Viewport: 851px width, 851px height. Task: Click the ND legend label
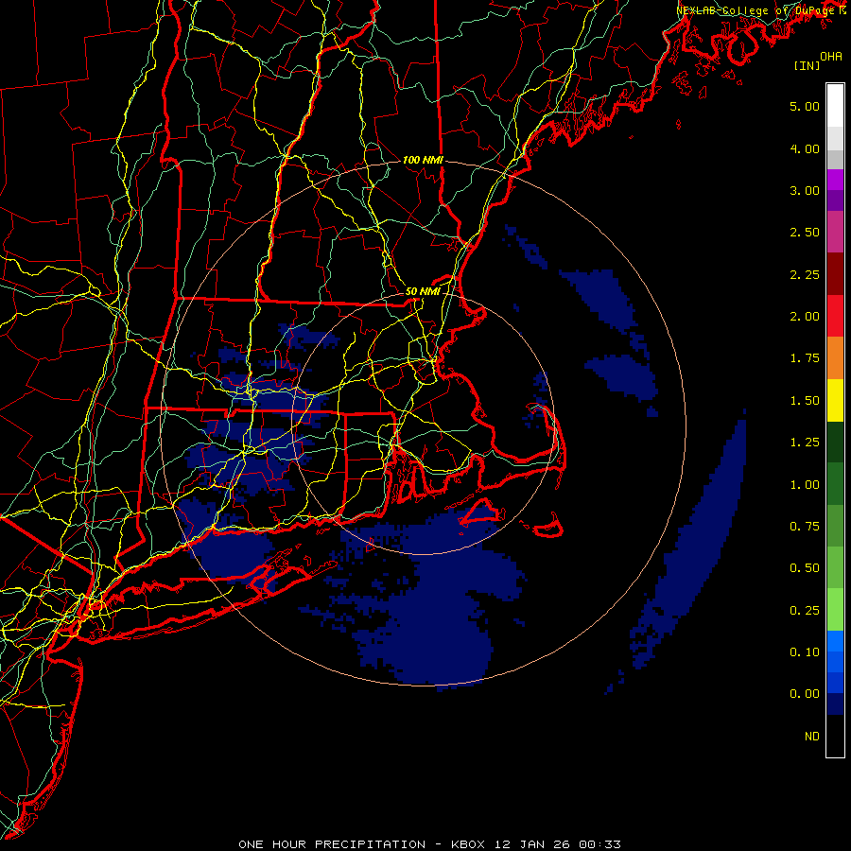[812, 737]
